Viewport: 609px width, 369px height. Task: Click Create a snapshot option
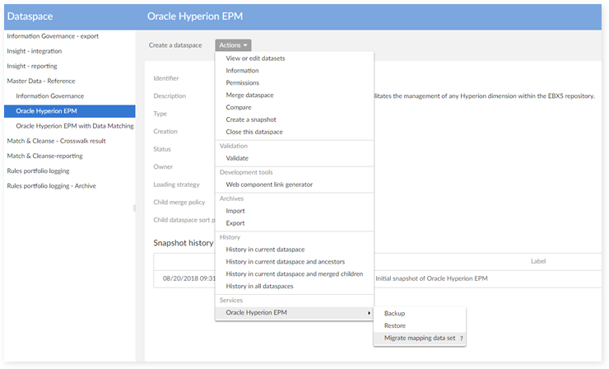252,119
